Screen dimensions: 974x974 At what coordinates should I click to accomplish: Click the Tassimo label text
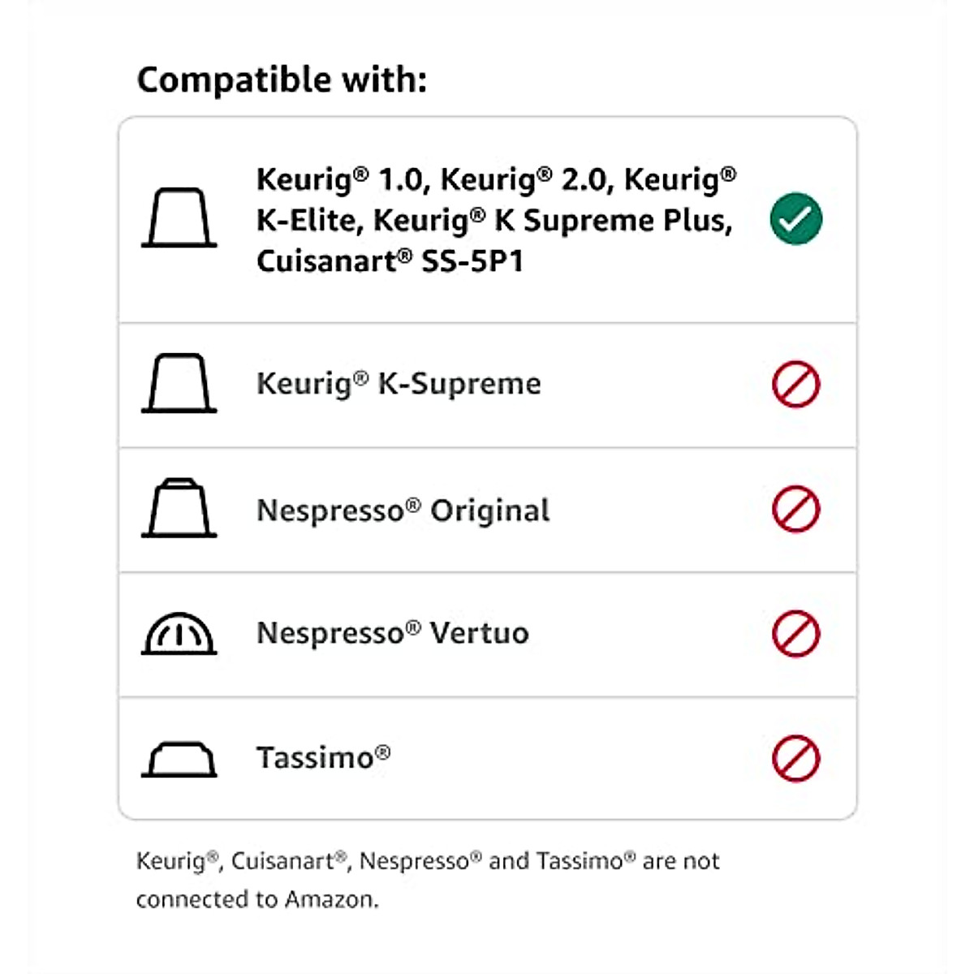click(x=323, y=757)
